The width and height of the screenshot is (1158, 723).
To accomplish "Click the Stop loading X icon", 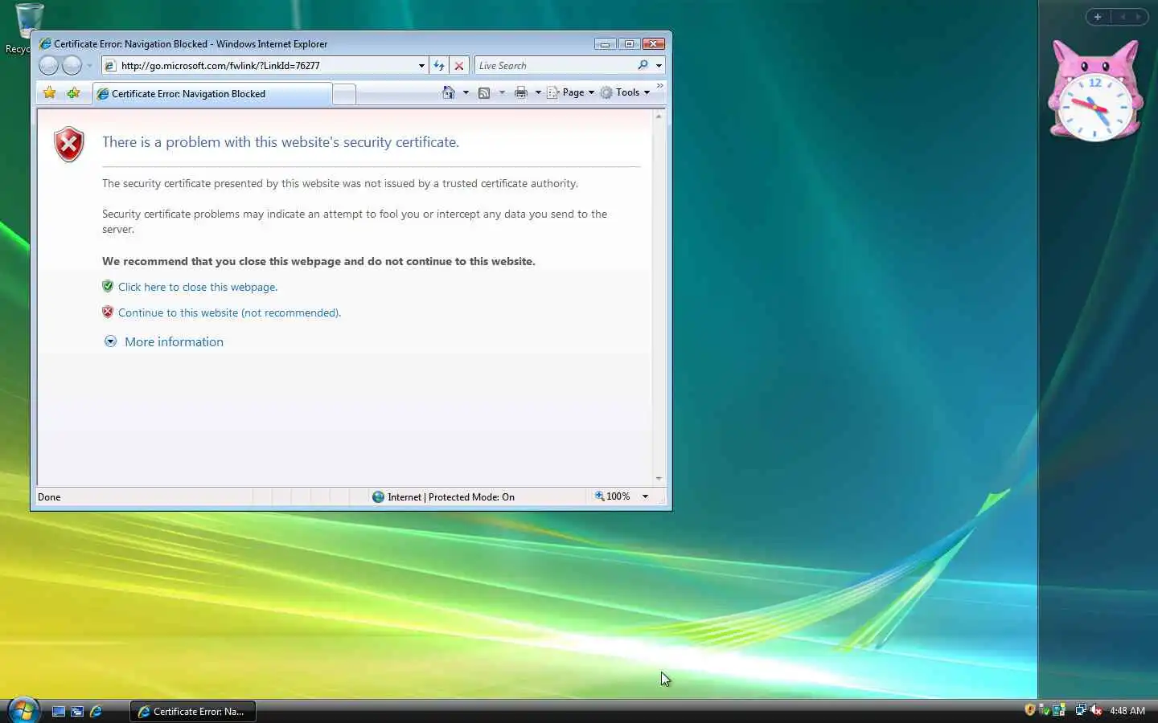I will click(459, 66).
